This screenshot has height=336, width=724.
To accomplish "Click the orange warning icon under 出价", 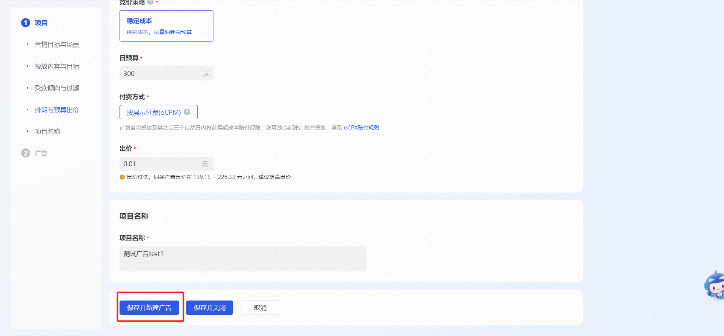I will click(x=122, y=177).
